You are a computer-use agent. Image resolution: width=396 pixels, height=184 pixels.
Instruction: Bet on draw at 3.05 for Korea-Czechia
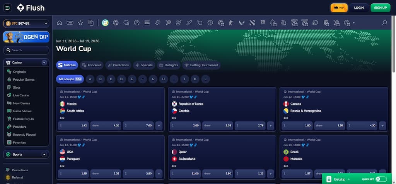(217, 125)
